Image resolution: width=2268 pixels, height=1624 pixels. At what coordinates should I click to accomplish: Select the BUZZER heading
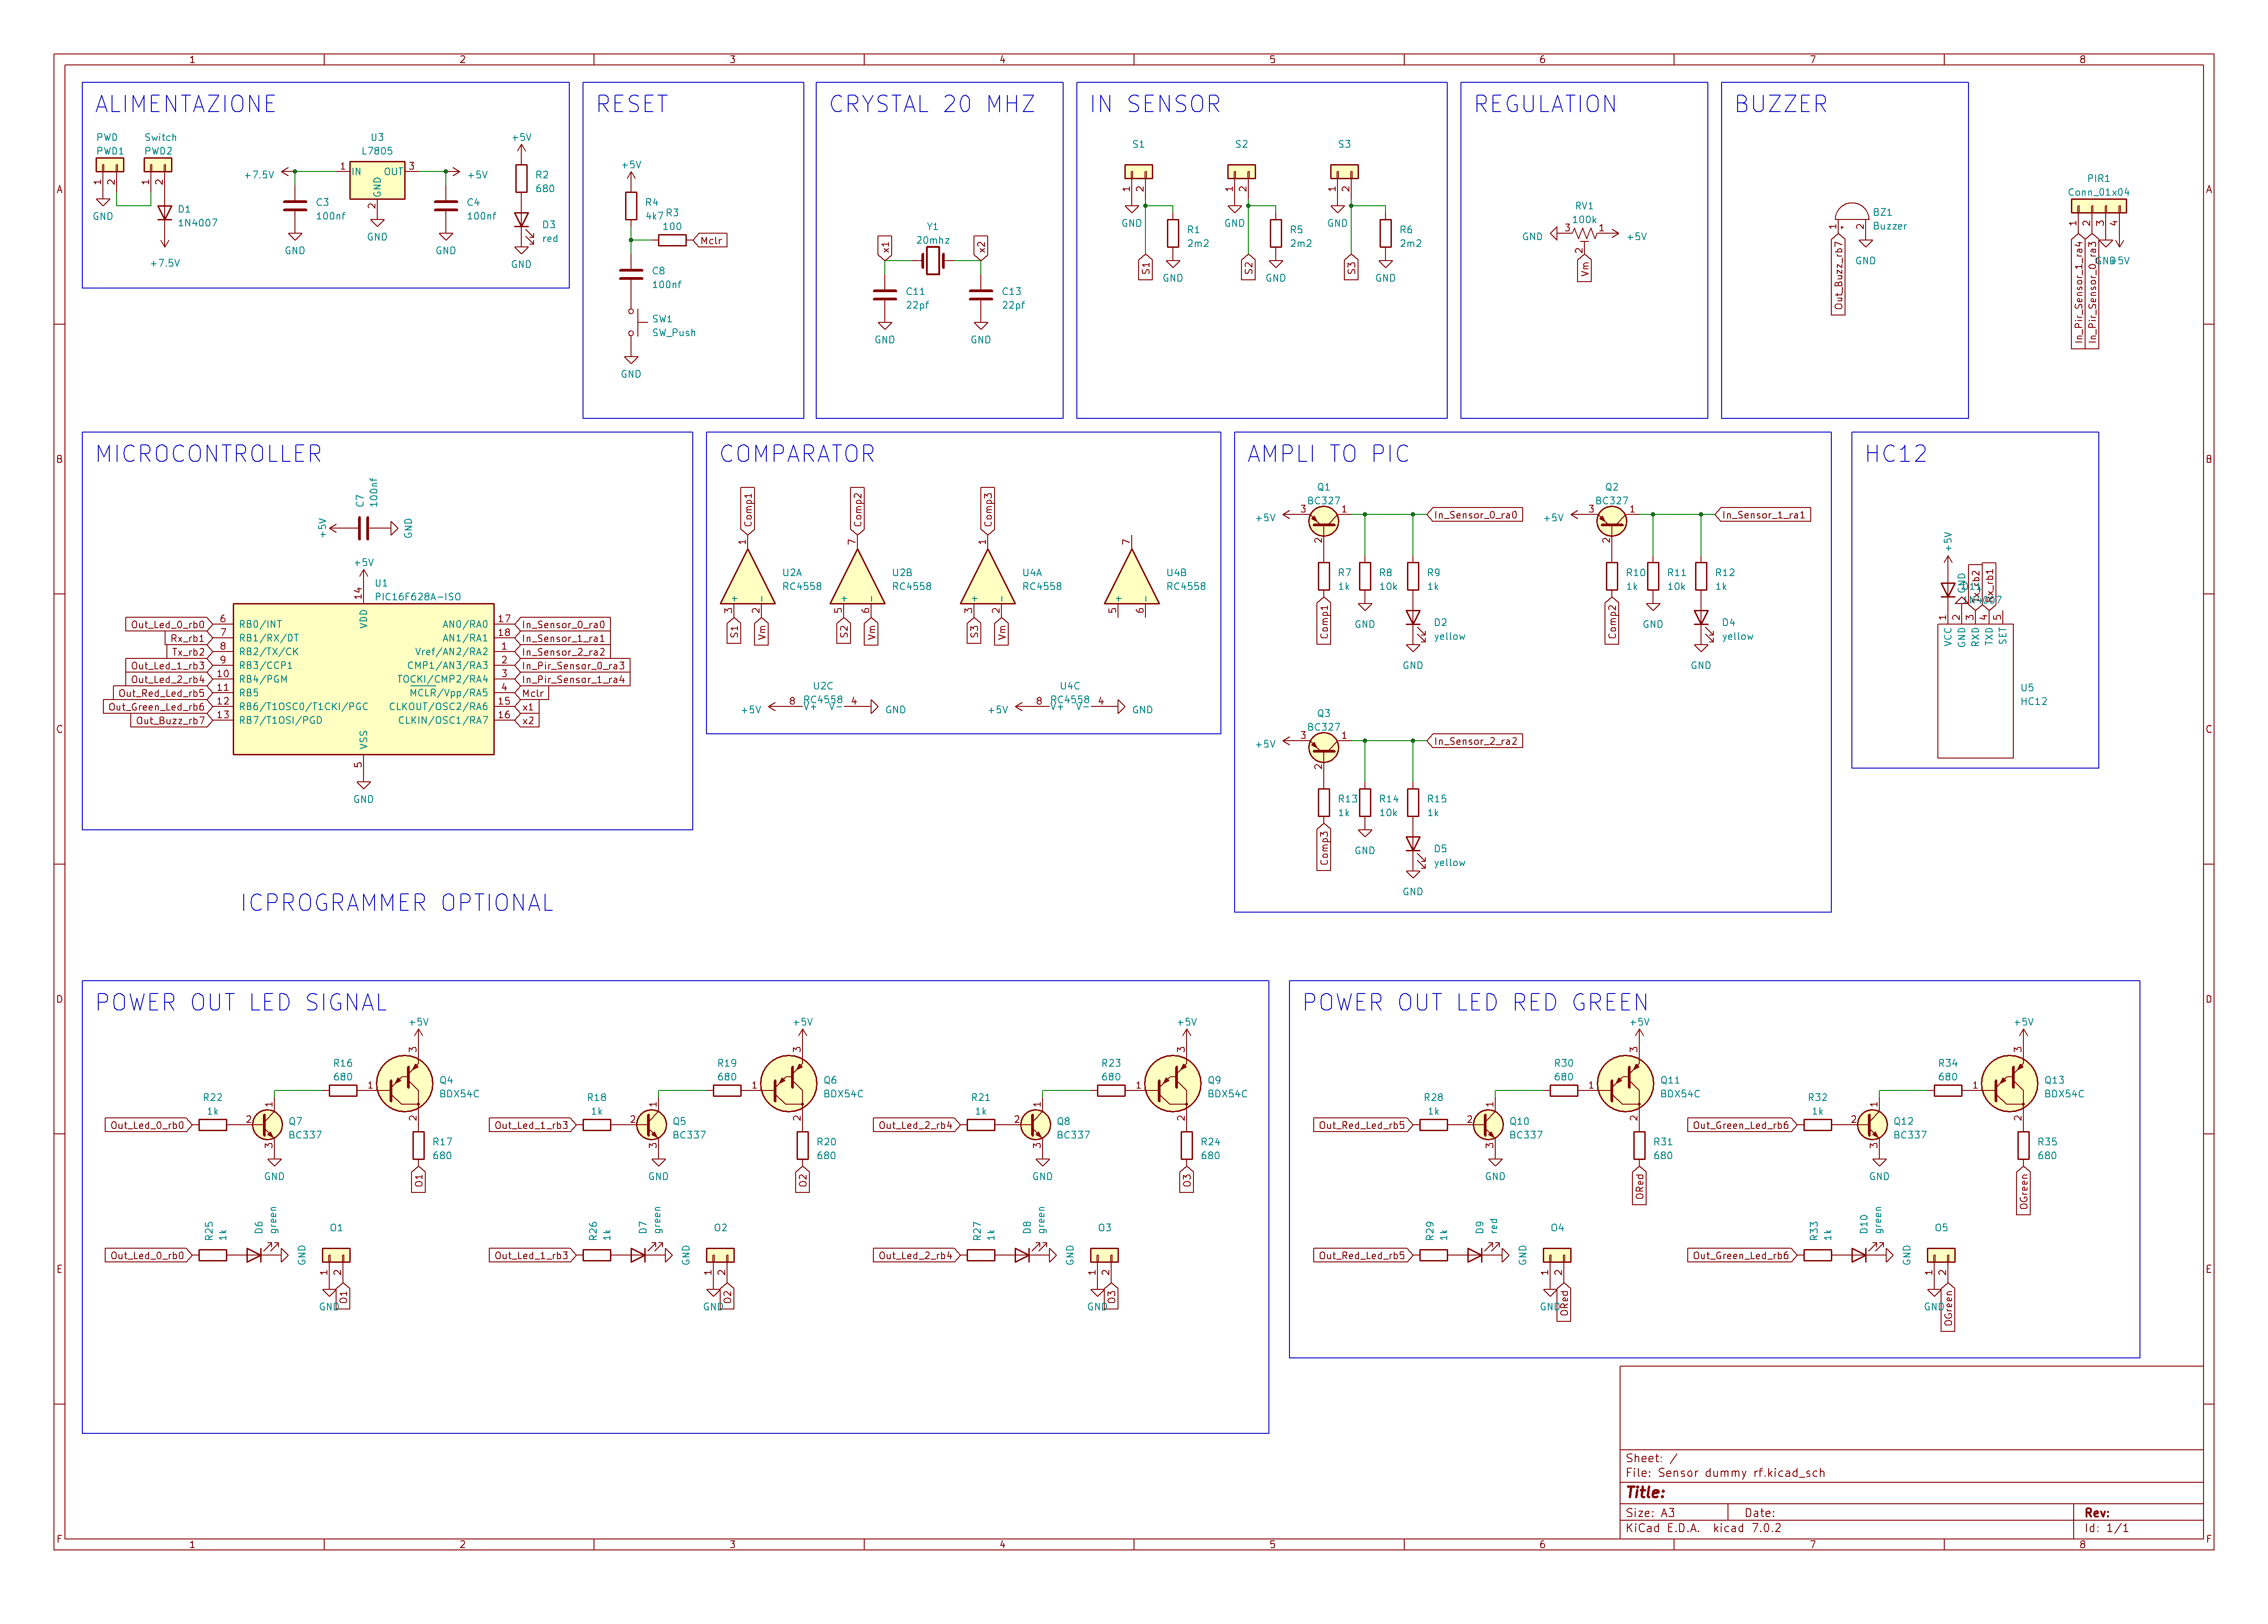click(x=1782, y=104)
